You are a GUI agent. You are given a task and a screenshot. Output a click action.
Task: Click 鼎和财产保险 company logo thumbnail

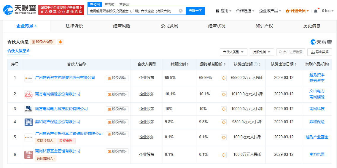[x=28, y=122]
